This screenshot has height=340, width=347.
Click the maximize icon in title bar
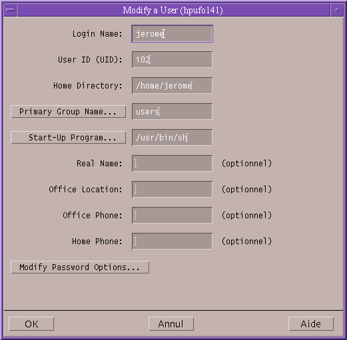[337, 10]
